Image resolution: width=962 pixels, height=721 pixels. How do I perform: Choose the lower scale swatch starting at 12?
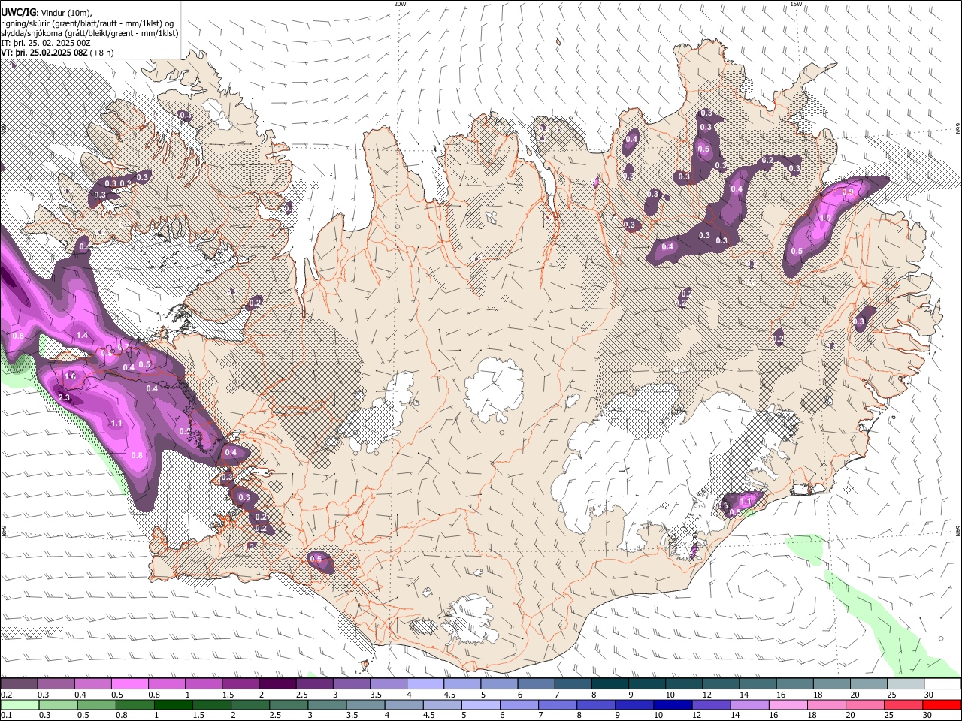tap(712, 704)
